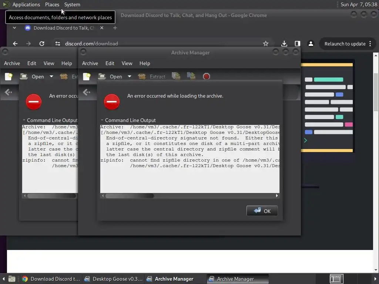
Task: Click the red Stop icon in front Archive Manager
Action: (207, 77)
